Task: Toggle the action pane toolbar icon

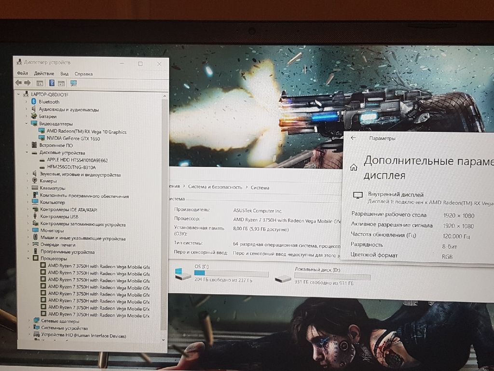Action: click(x=61, y=83)
